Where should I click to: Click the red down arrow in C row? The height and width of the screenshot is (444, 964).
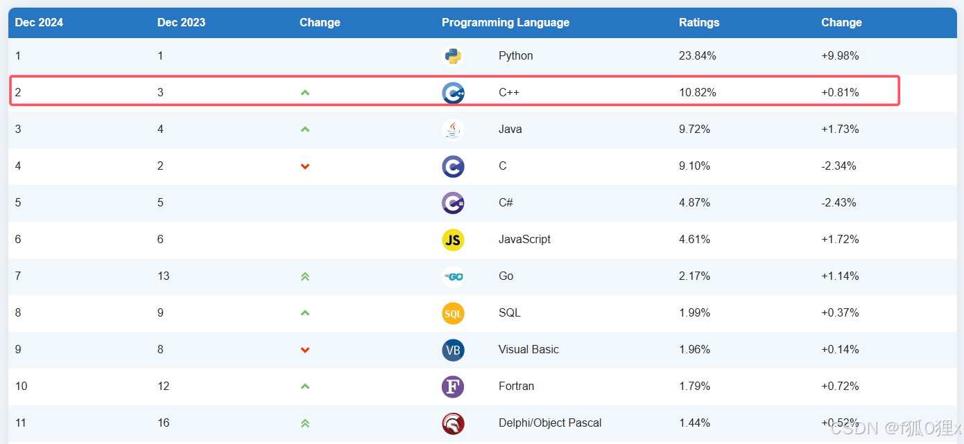coord(304,166)
